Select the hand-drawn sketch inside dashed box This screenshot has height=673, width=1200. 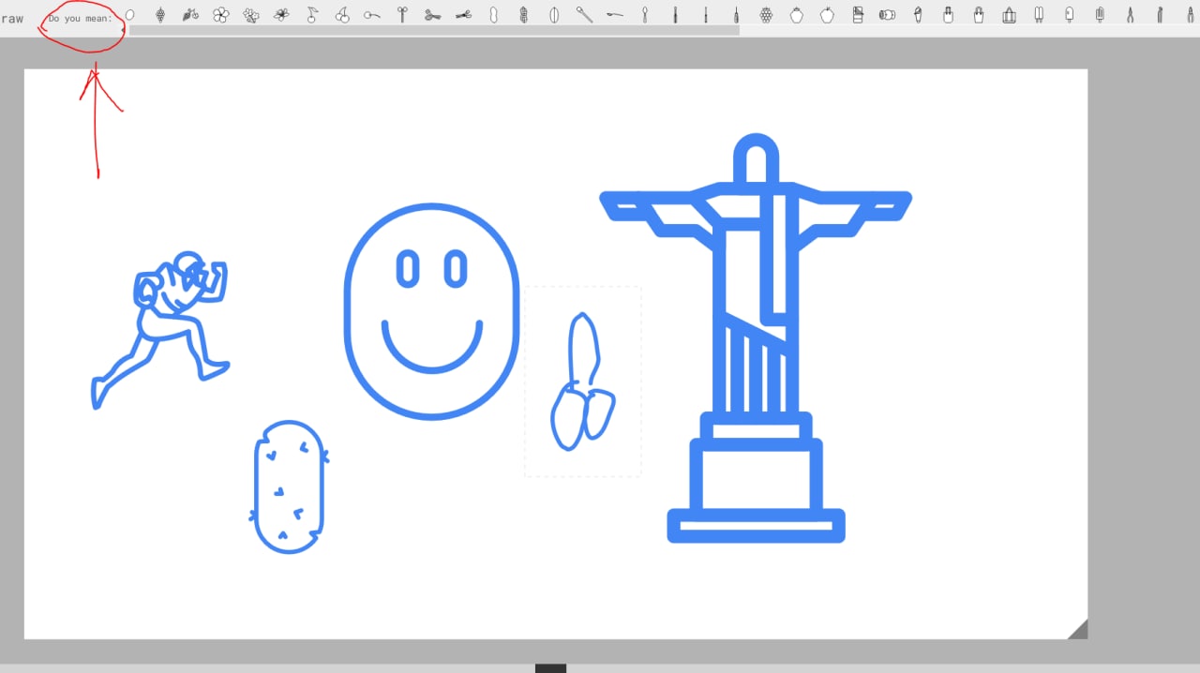coord(582,381)
